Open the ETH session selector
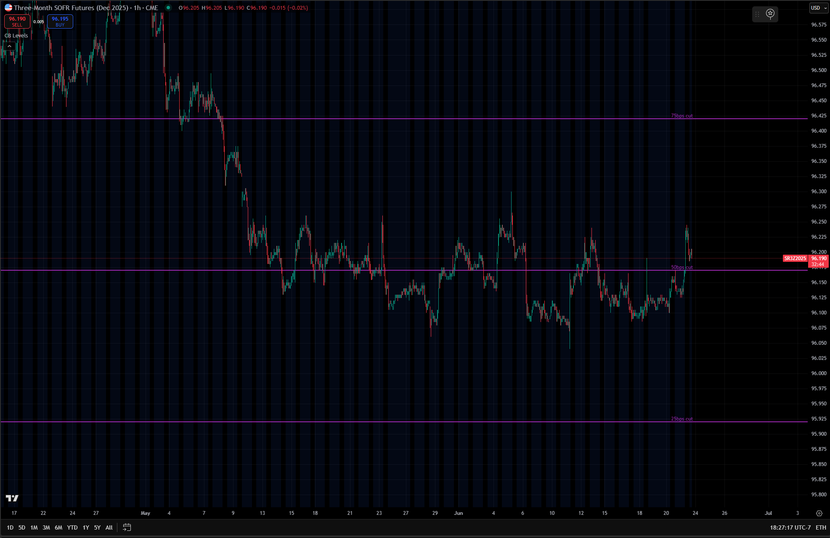The width and height of the screenshot is (830, 538). click(821, 527)
